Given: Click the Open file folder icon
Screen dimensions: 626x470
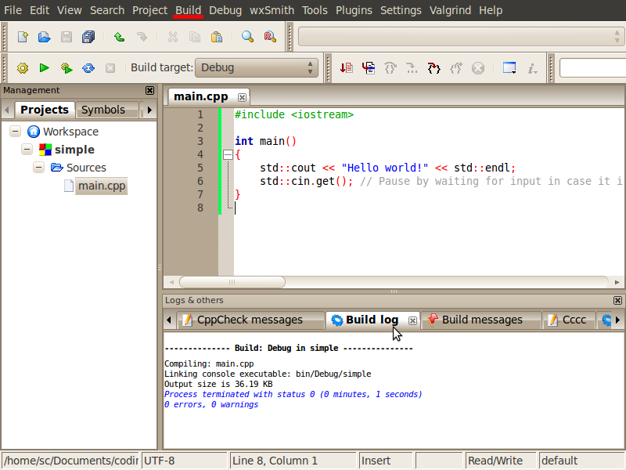Looking at the screenshot, I should pyautogui.click(x=45, y=37).
